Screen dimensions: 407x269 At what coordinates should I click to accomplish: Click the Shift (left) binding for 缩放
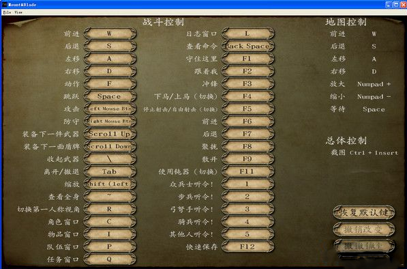[x=110, y=184]
